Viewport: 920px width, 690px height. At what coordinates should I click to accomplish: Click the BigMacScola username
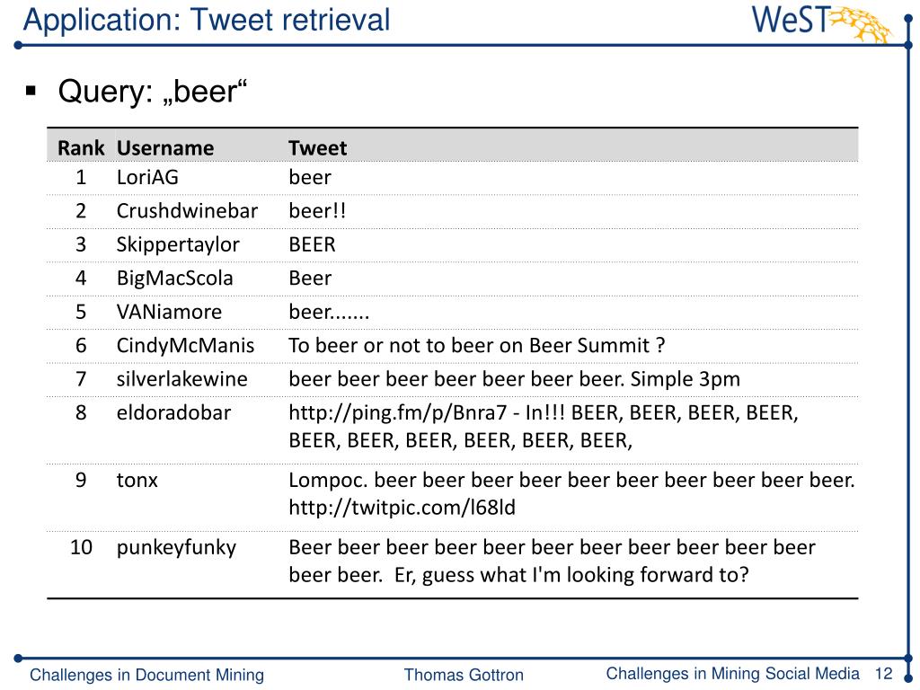pyautogui.click(x=175, y=279)
